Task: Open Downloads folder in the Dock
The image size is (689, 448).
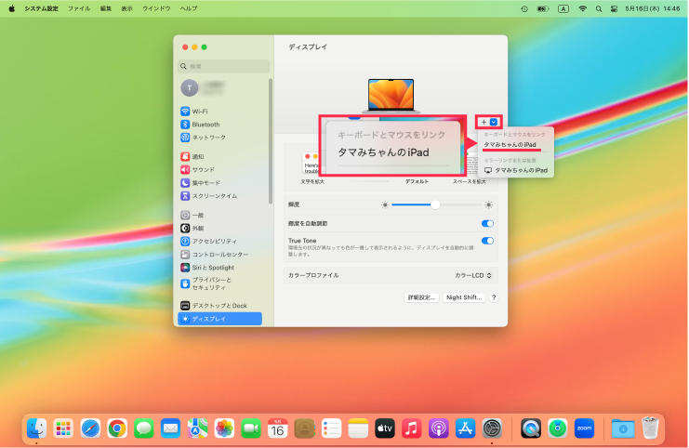Action: (x=623, y=428)
